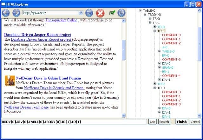Viewport: 203px width, 140px height.
Task: Collapse the TBODY-0 tree node
Action: pos(145,14)
